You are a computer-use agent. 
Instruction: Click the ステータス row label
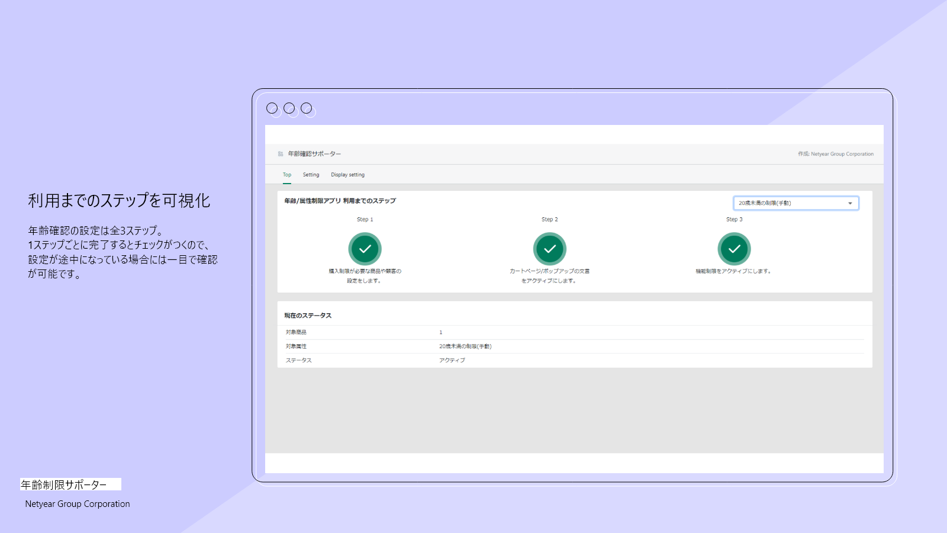coord(299,360)
